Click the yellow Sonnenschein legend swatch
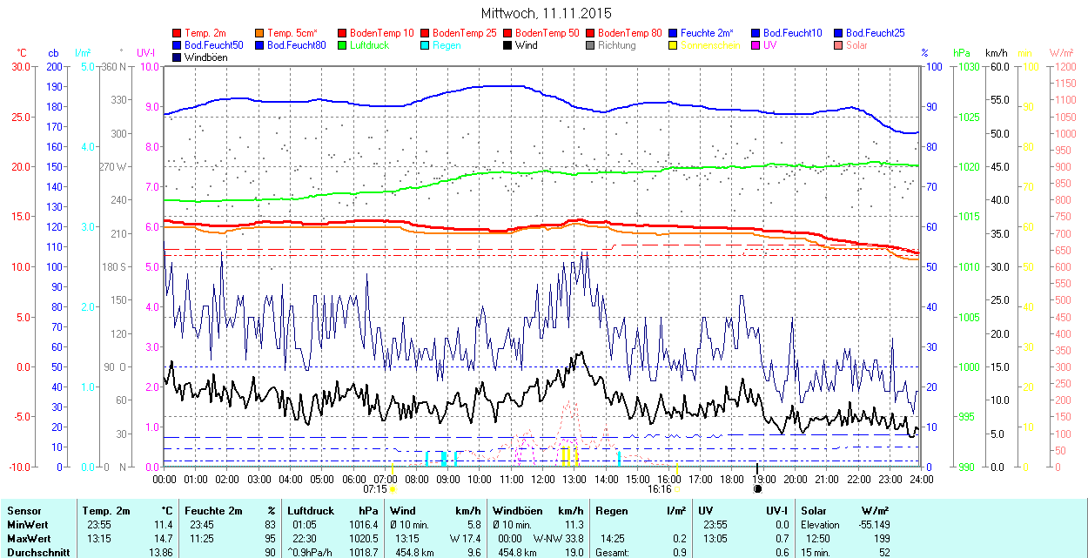1088x558 pixels. [x=674, y=45]
